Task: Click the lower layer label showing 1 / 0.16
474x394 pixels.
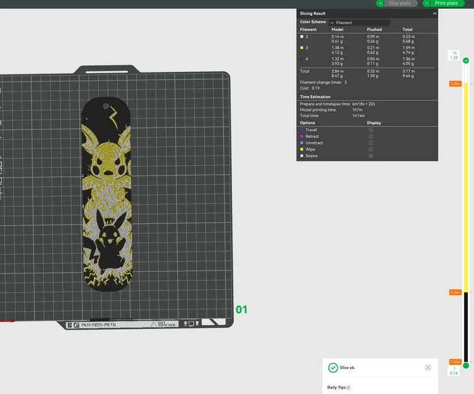Action: [454, 371]
